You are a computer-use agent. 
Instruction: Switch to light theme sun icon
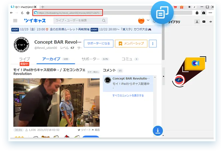tap(189, 7)
